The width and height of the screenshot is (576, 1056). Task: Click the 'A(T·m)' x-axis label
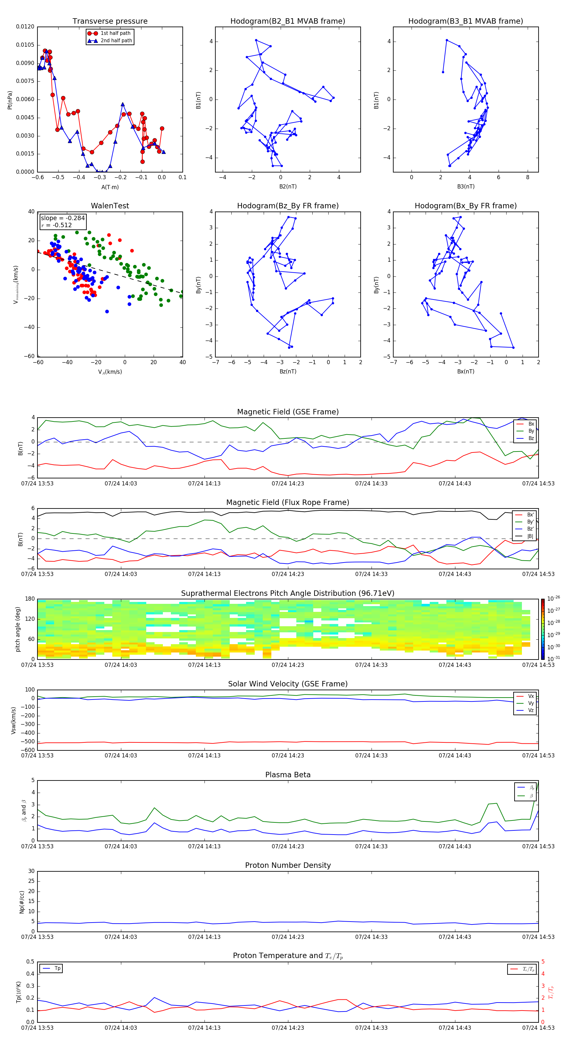tap(110, 187)
